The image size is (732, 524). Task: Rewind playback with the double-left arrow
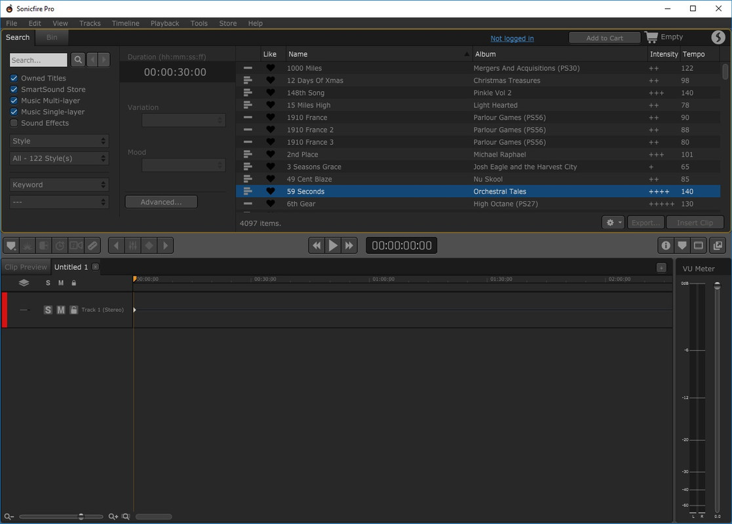point(317,246)
